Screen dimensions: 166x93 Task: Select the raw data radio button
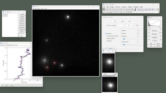point(106,34)
